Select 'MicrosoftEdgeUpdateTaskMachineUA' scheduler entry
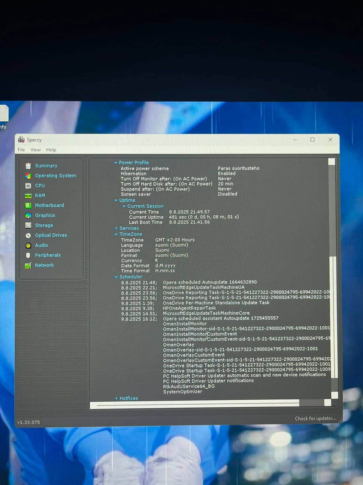 (203, 287)
